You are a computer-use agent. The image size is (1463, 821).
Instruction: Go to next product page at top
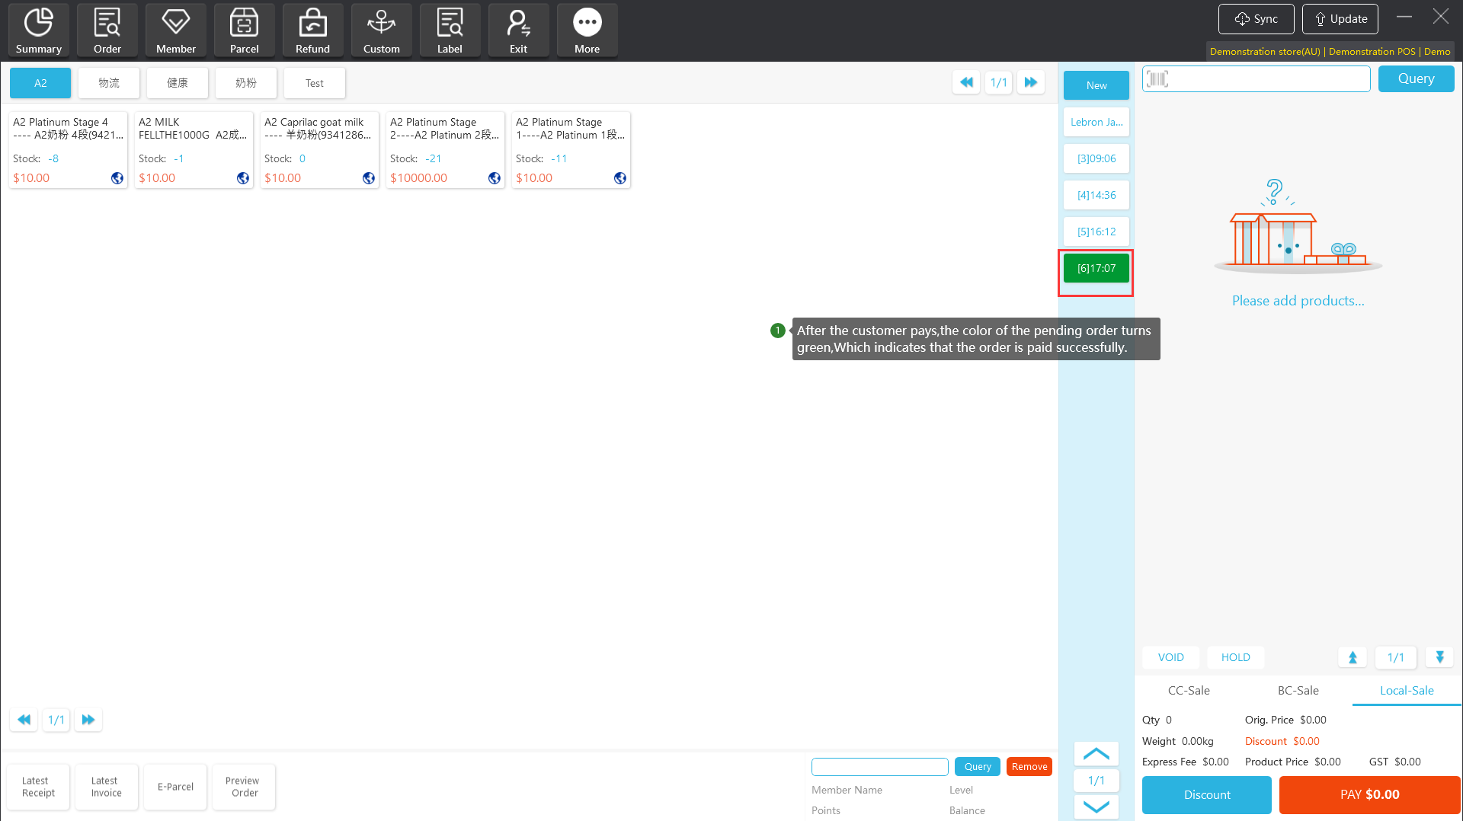point(1030,82)
